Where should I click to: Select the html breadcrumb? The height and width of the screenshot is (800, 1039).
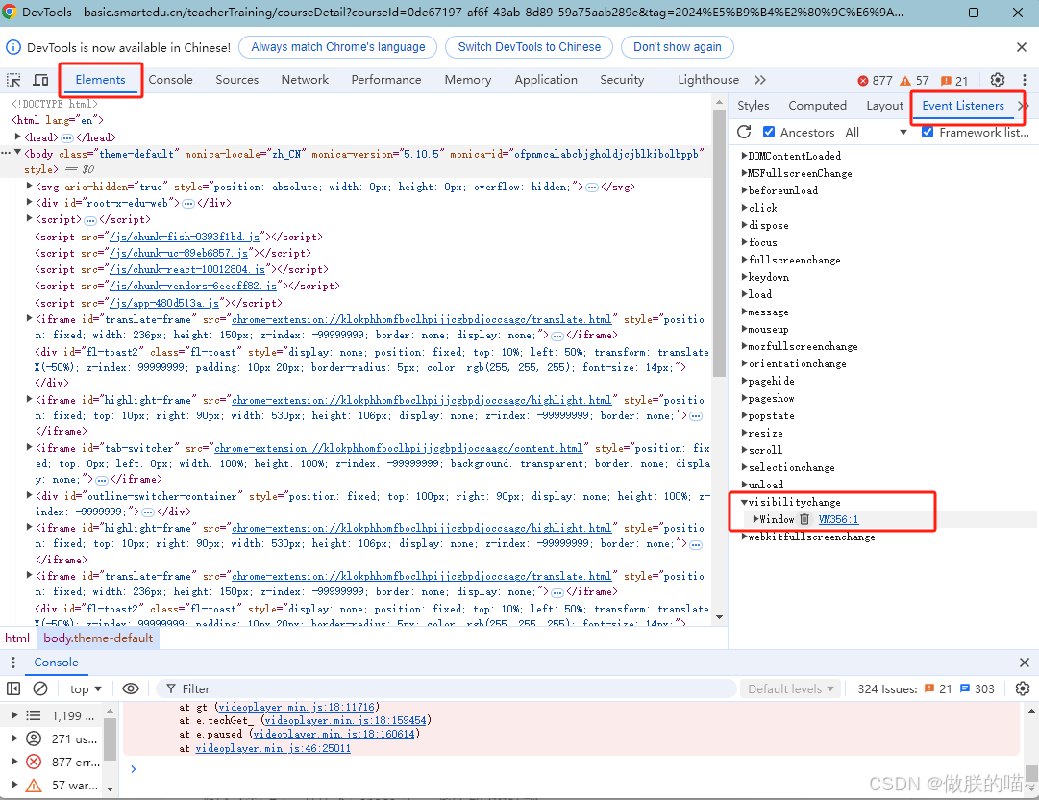(17, 637)
